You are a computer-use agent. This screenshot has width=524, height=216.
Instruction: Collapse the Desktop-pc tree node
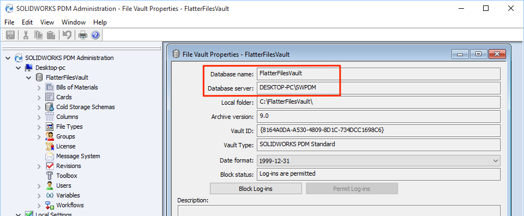pyautogui.click(x=19, y=68)
